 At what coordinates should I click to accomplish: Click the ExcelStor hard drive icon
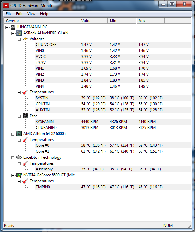click(19, 157)
